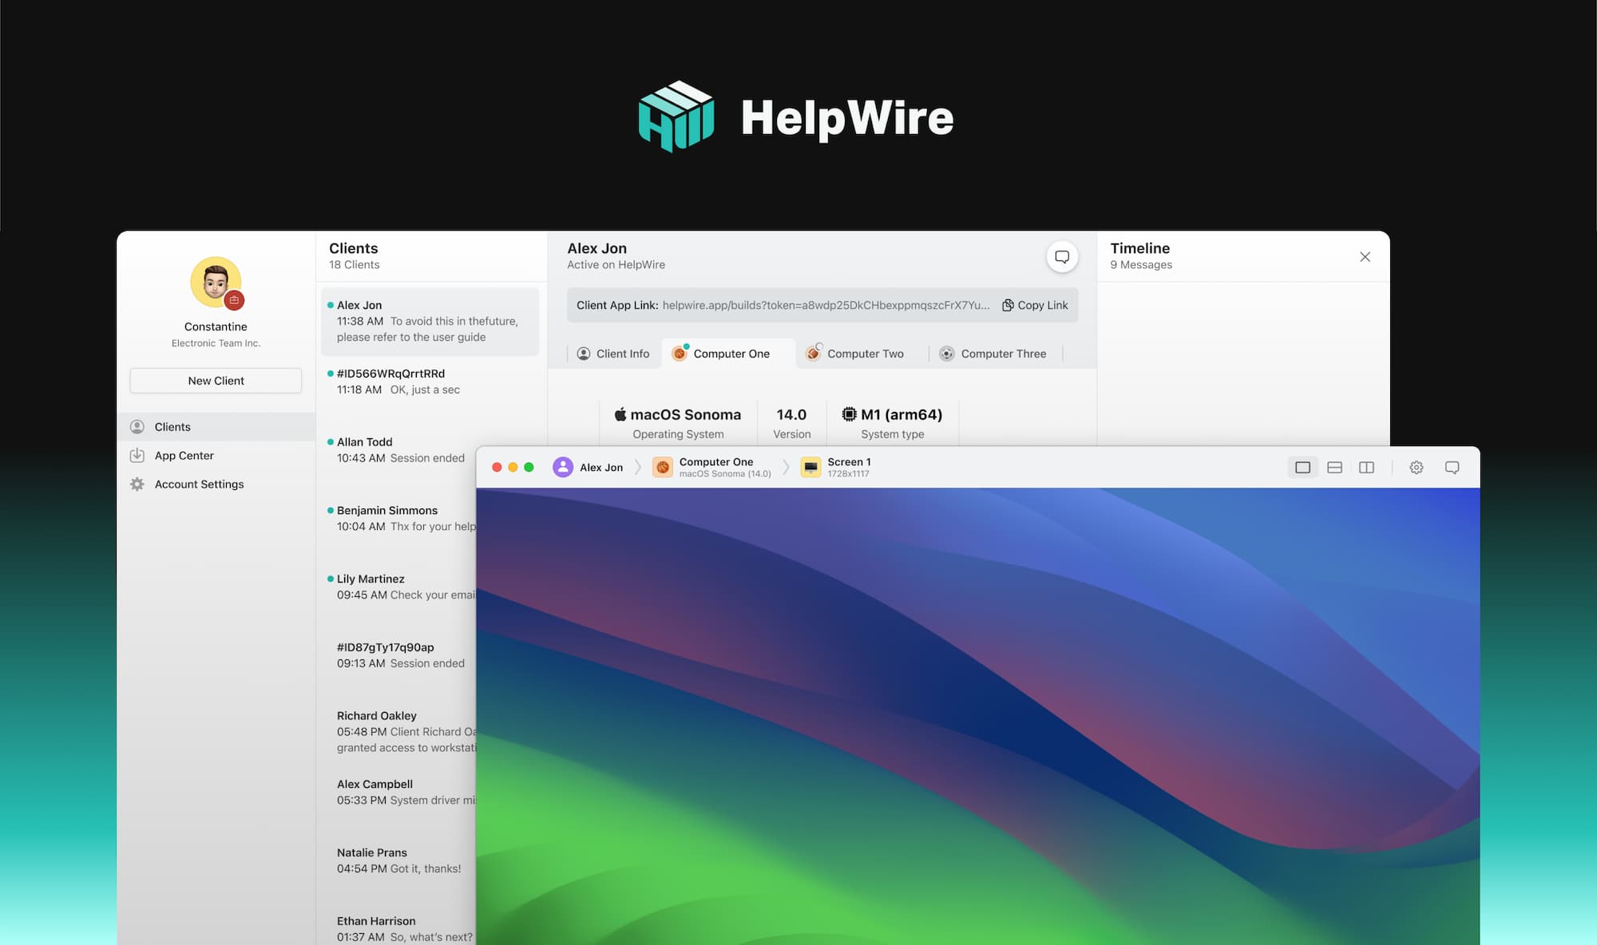1597x945 pixels.
Task: Click the Computer Two tab icon
Action: [x=813, y=354]
